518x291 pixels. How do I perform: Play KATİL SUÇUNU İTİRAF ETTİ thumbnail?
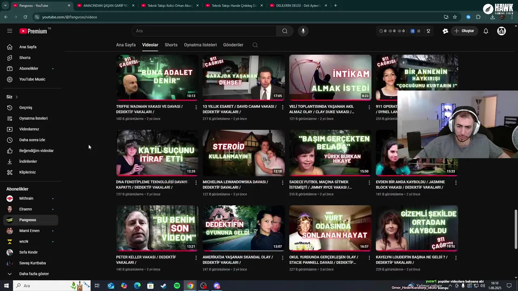pyautogui.click(x=157, y=153)
